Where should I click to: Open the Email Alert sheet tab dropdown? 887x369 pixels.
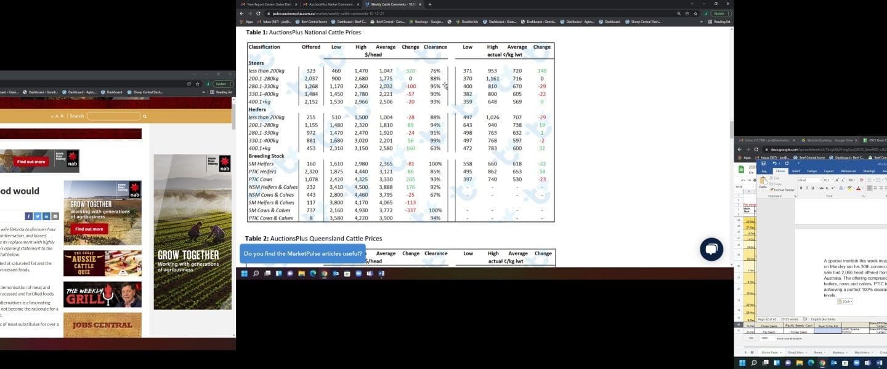pos(807,352)
